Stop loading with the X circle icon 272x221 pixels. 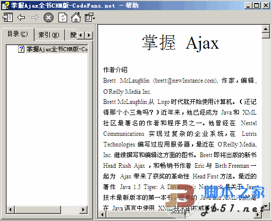point(49,17)
